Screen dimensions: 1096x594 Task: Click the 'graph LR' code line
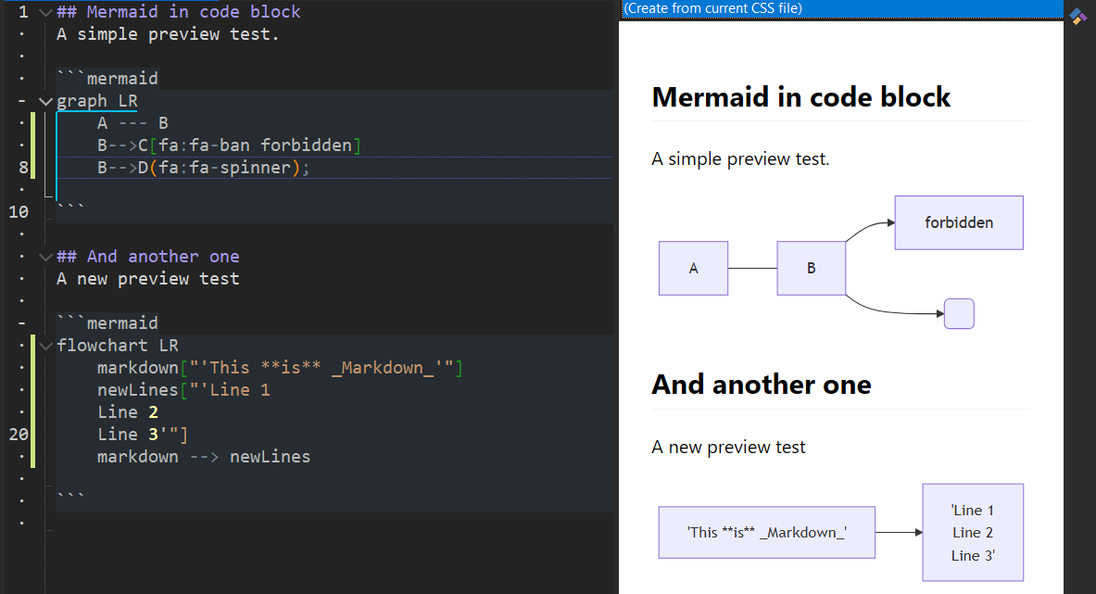(x=97, y=101)
